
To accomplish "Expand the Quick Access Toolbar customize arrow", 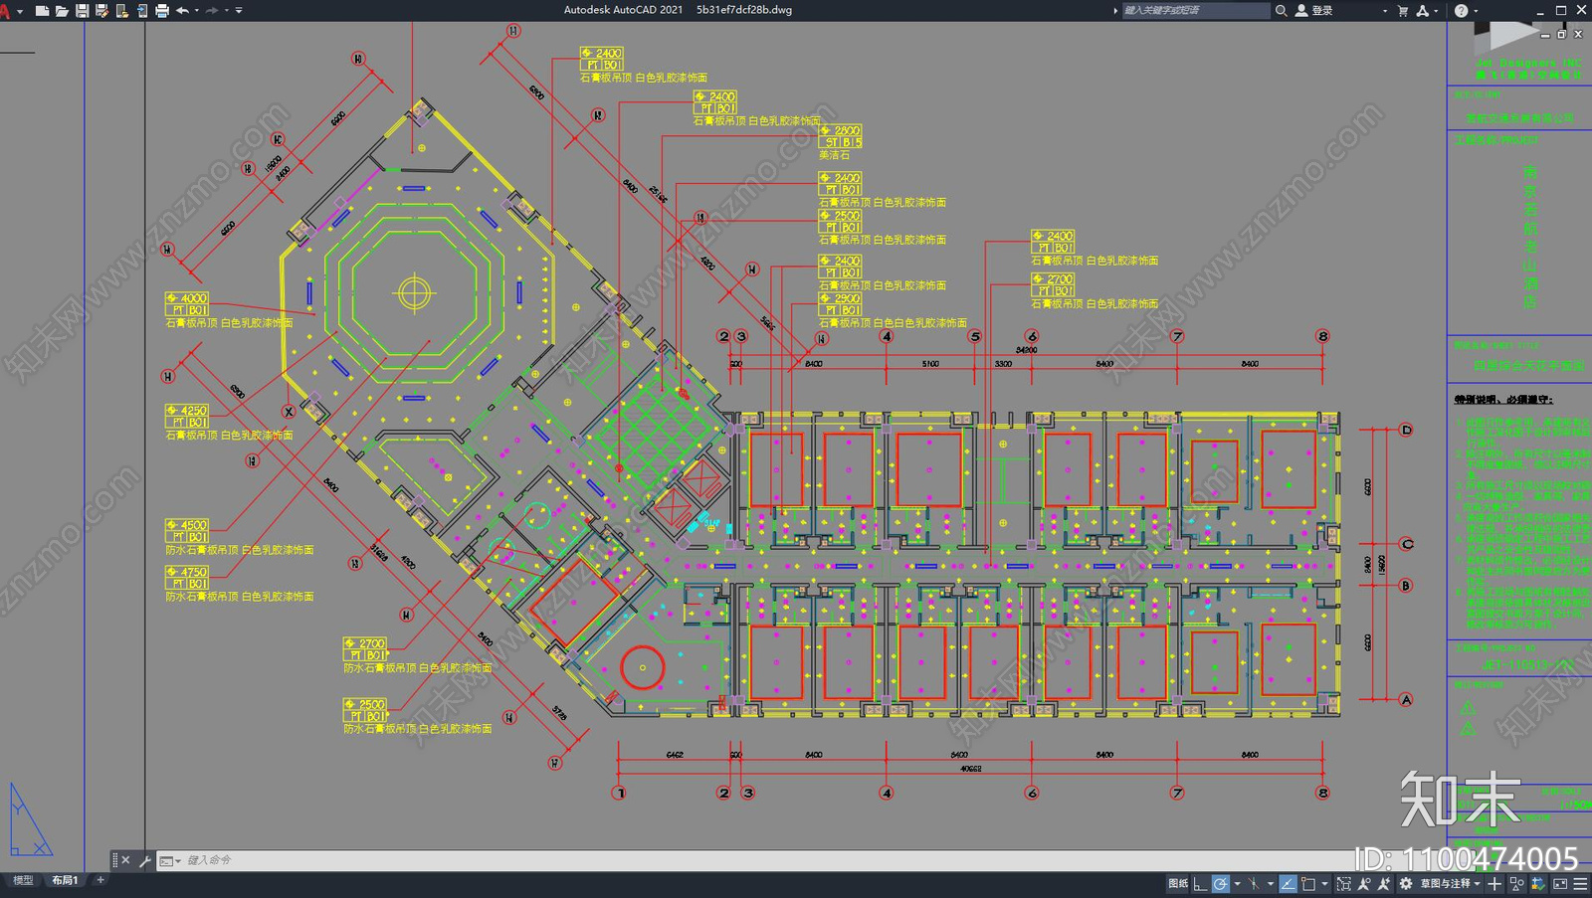I will tap(239, 11).
